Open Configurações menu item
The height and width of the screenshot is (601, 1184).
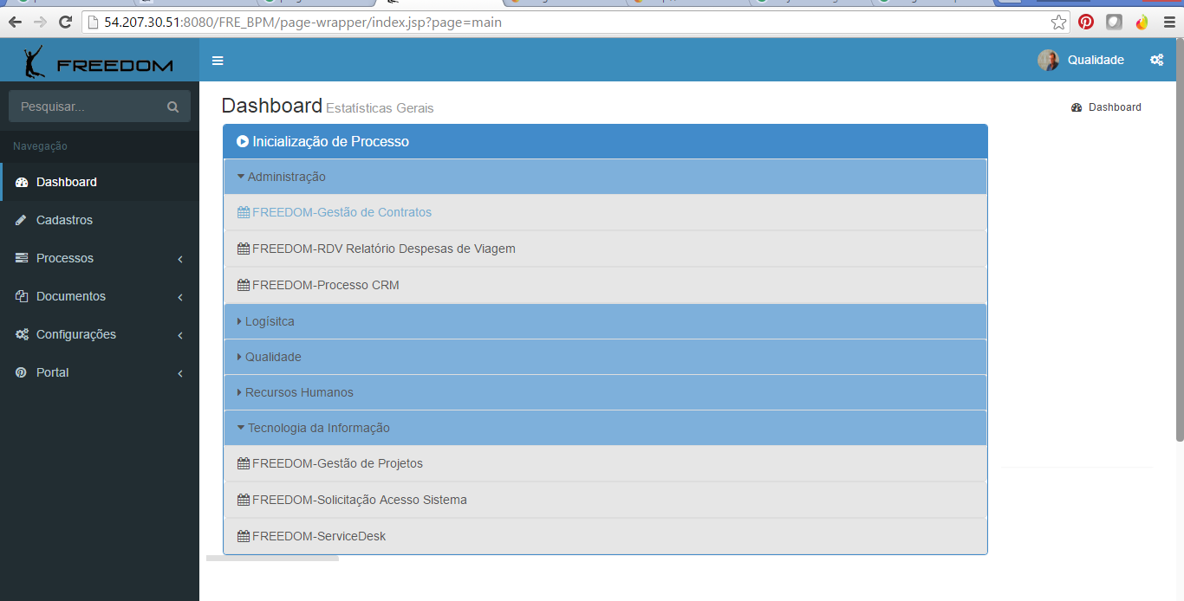click(x=100, y=334)
